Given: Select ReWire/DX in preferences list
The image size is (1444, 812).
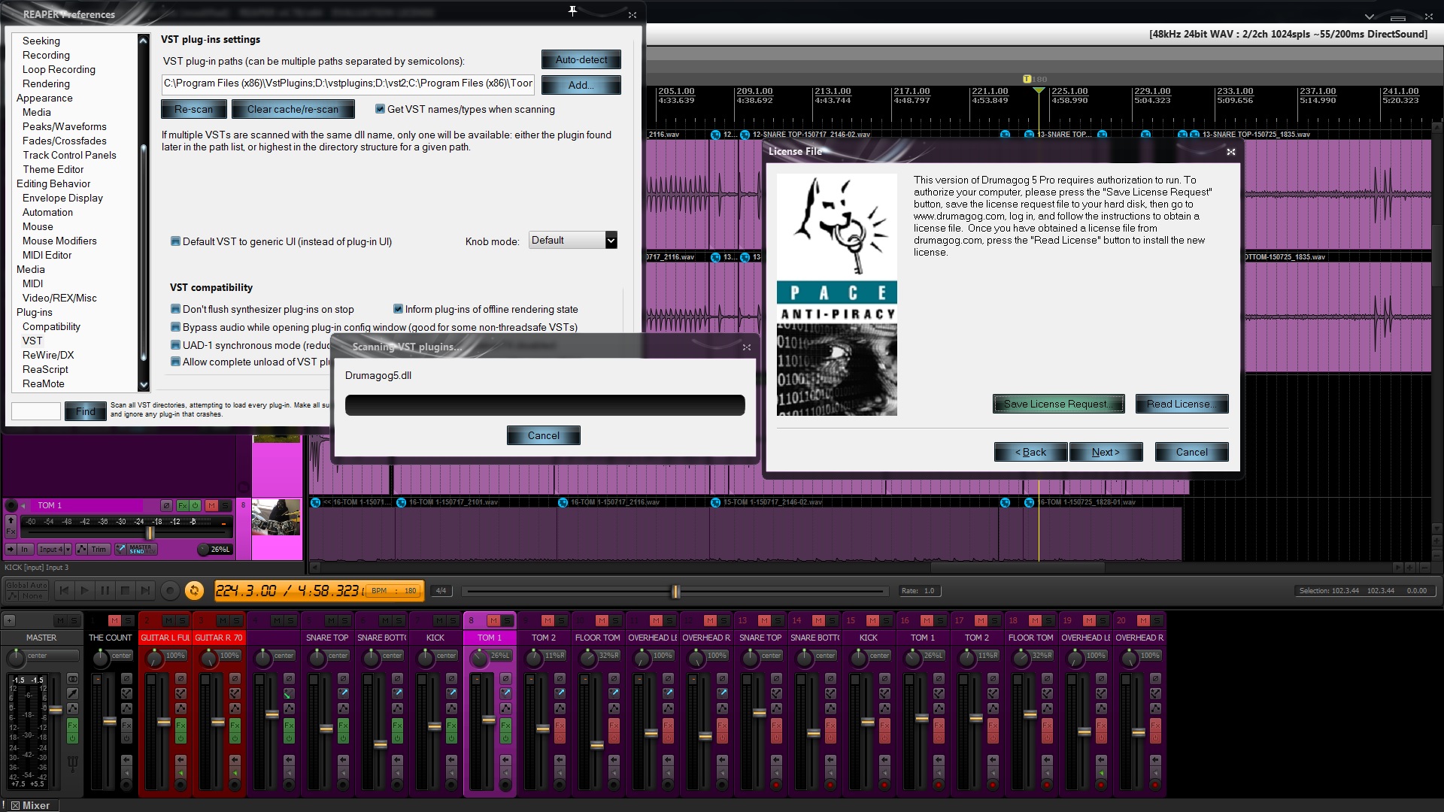Looking at the screenshot, I should (x=48, y=355).
